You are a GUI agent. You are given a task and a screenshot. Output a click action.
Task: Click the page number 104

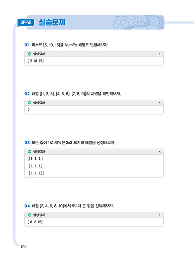click(24, 246)
